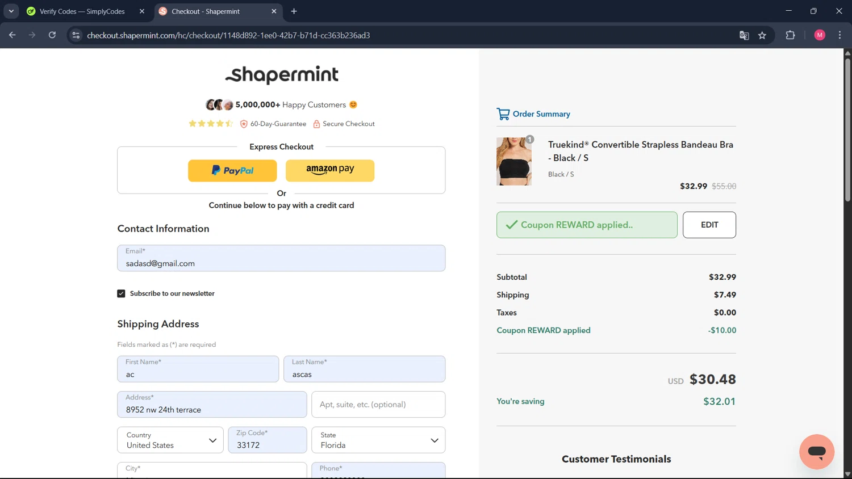
Task: Click the Customer Testimonials heading
Action: 616,459
